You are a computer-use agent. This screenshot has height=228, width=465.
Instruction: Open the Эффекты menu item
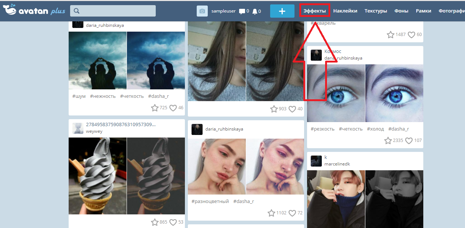[314, 11]
